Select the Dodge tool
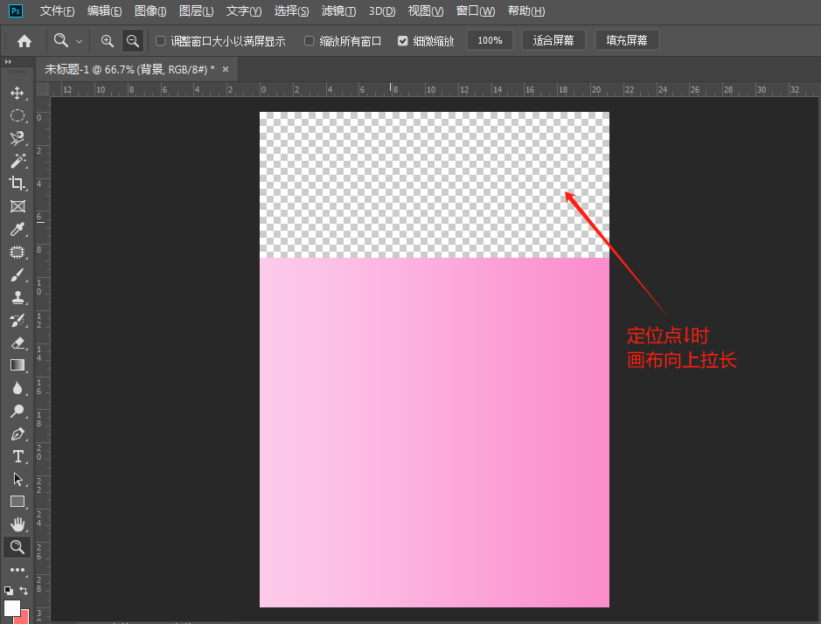Image resolution: width=821 pixels, height=624 pixels. coord(17,411)
